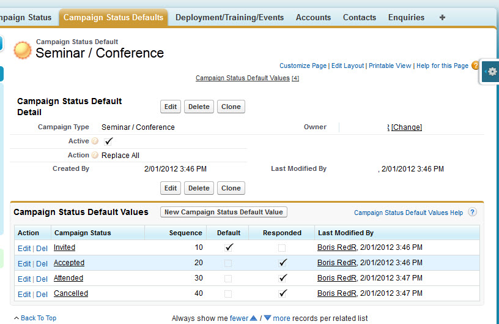Toggle Responded checkbox for Cancelled row
Viewport: 499px width, 324px height.
pos(283,293)
